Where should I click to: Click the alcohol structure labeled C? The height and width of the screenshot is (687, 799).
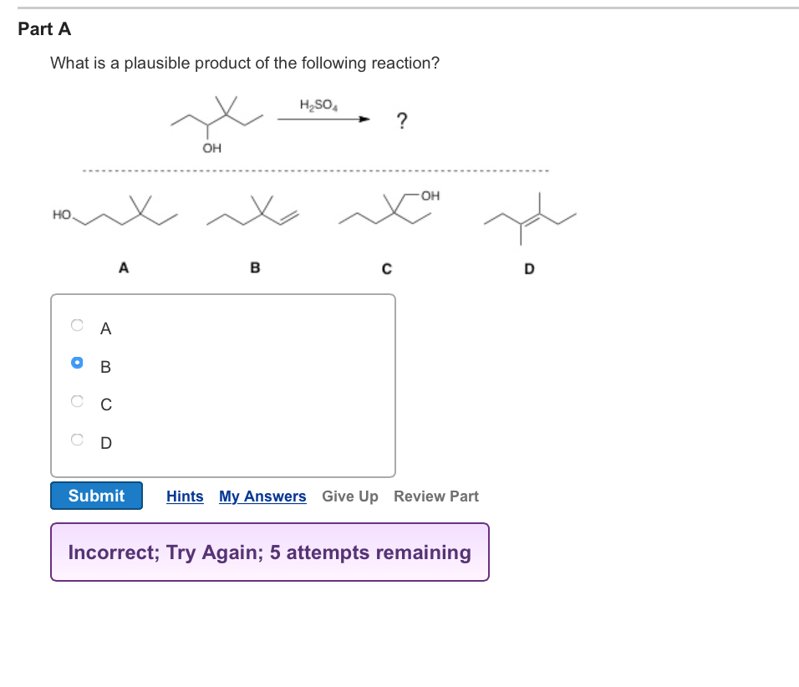pos(384,209)
